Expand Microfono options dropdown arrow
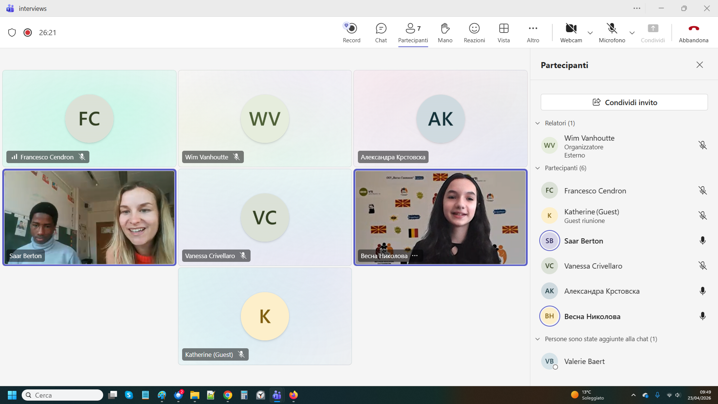Image resolution: width=718 pixels, height=404 pixels. [x=632, y=33]
